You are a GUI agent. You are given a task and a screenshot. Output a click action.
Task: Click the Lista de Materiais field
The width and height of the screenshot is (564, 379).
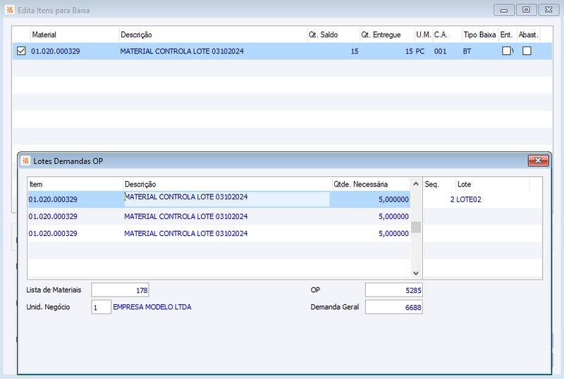pos(120,290)
